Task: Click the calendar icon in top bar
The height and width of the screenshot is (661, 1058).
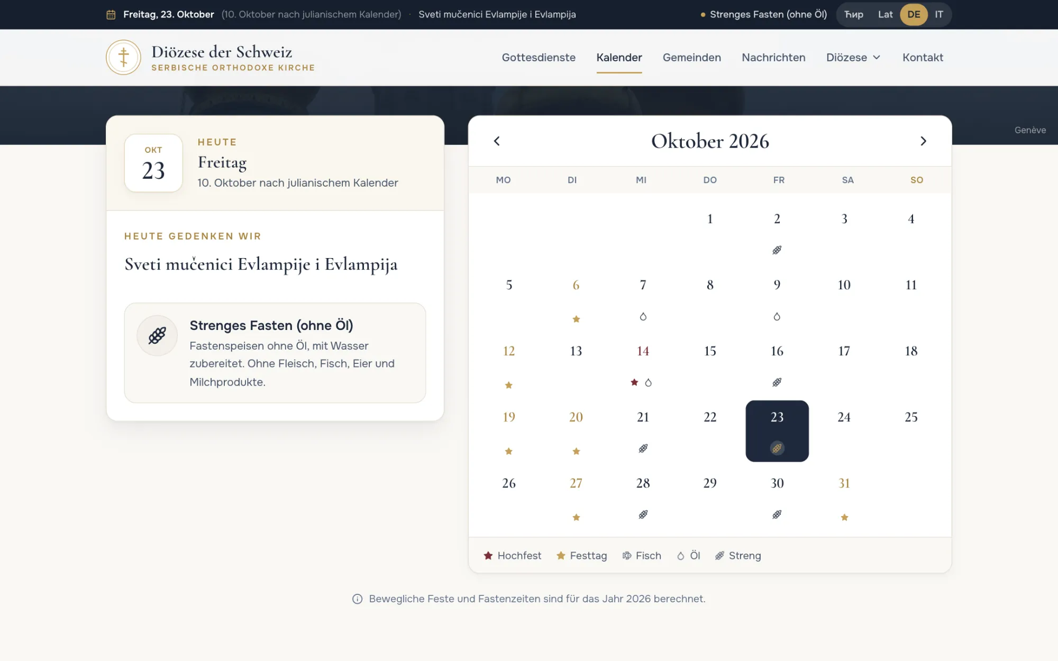Action: 111,15
